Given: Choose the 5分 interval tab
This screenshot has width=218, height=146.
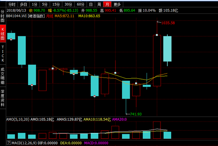Looking at the screenshot, I should (x=45, y=4).
